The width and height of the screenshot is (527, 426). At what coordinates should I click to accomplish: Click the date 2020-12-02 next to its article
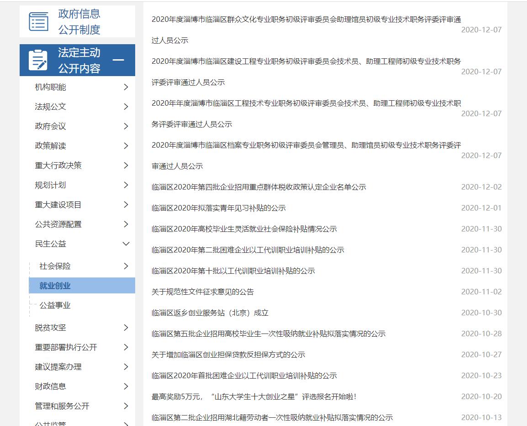(x=483, y=187)
